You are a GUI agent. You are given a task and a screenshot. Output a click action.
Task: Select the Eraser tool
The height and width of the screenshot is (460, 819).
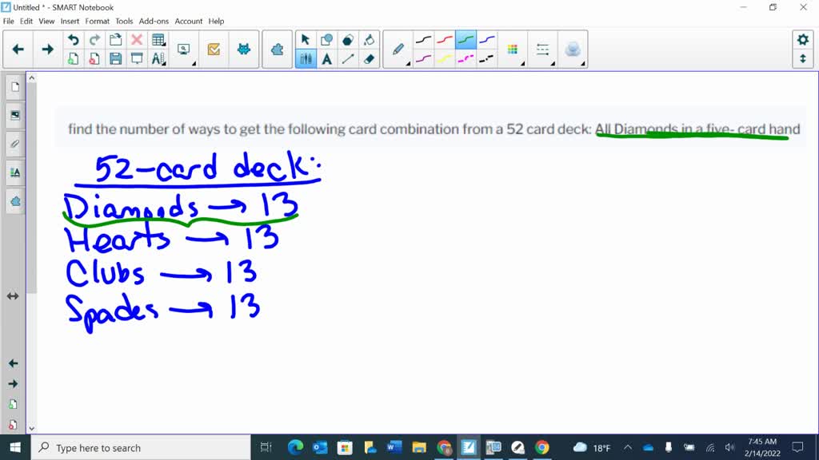369,57
